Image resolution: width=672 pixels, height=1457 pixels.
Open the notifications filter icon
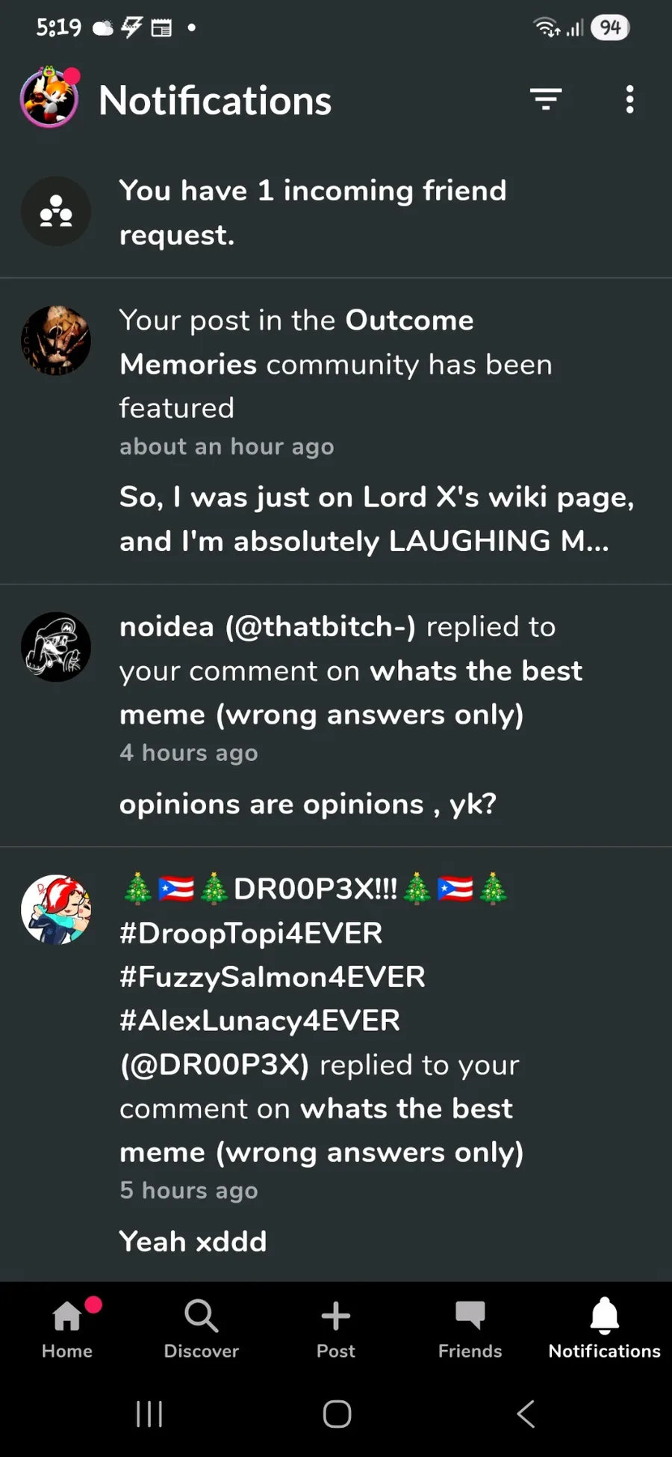pos(546,99)
